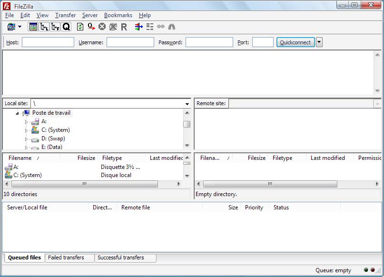The width and height of the screenshot is (384, 277).
Task: Click reconnect to last server (R)
Action: tap(124, 27)
